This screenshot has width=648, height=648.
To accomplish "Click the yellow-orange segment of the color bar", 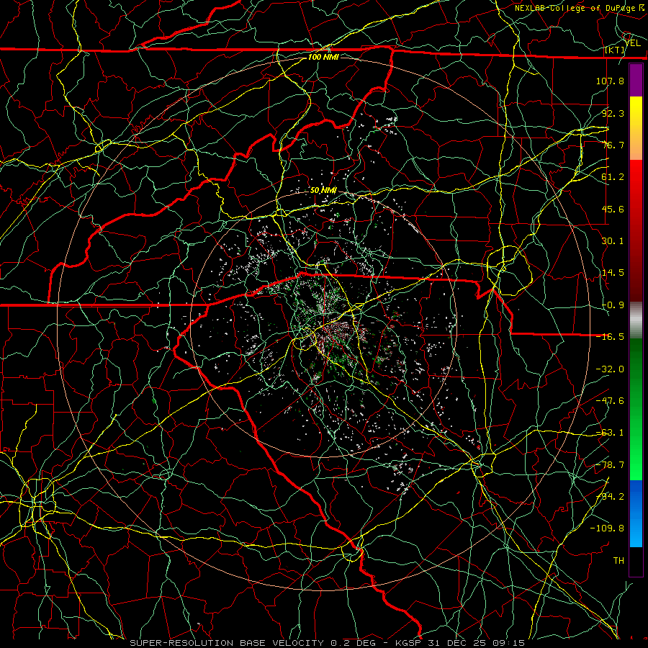I will click(x=636, y=128).
